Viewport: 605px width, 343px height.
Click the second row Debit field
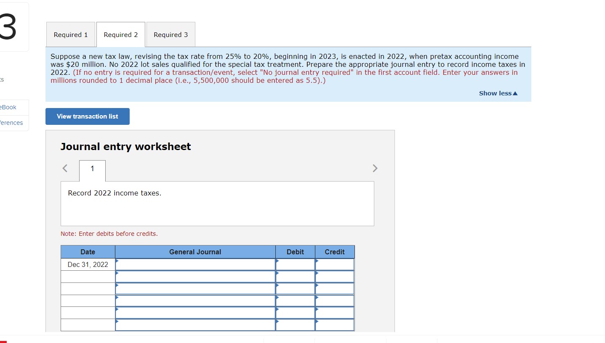(x=295, y=277)
